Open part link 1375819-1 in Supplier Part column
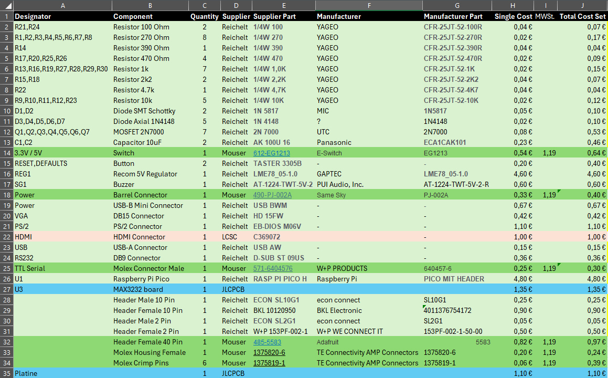 click(x=269, y=363)
